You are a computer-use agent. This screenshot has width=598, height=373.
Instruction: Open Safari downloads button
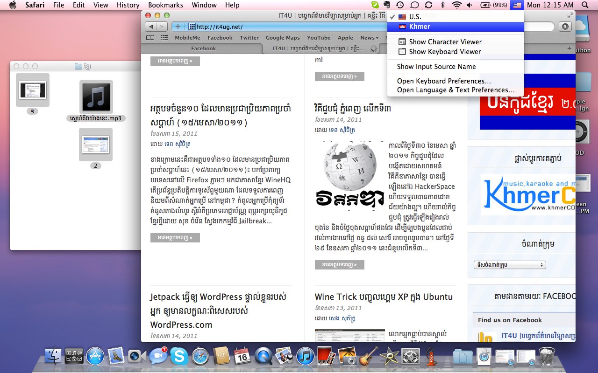click(x=565, y=27)
